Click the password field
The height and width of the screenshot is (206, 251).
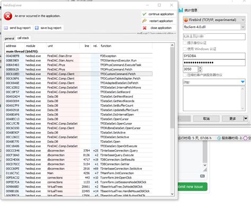tap(214, 62)
